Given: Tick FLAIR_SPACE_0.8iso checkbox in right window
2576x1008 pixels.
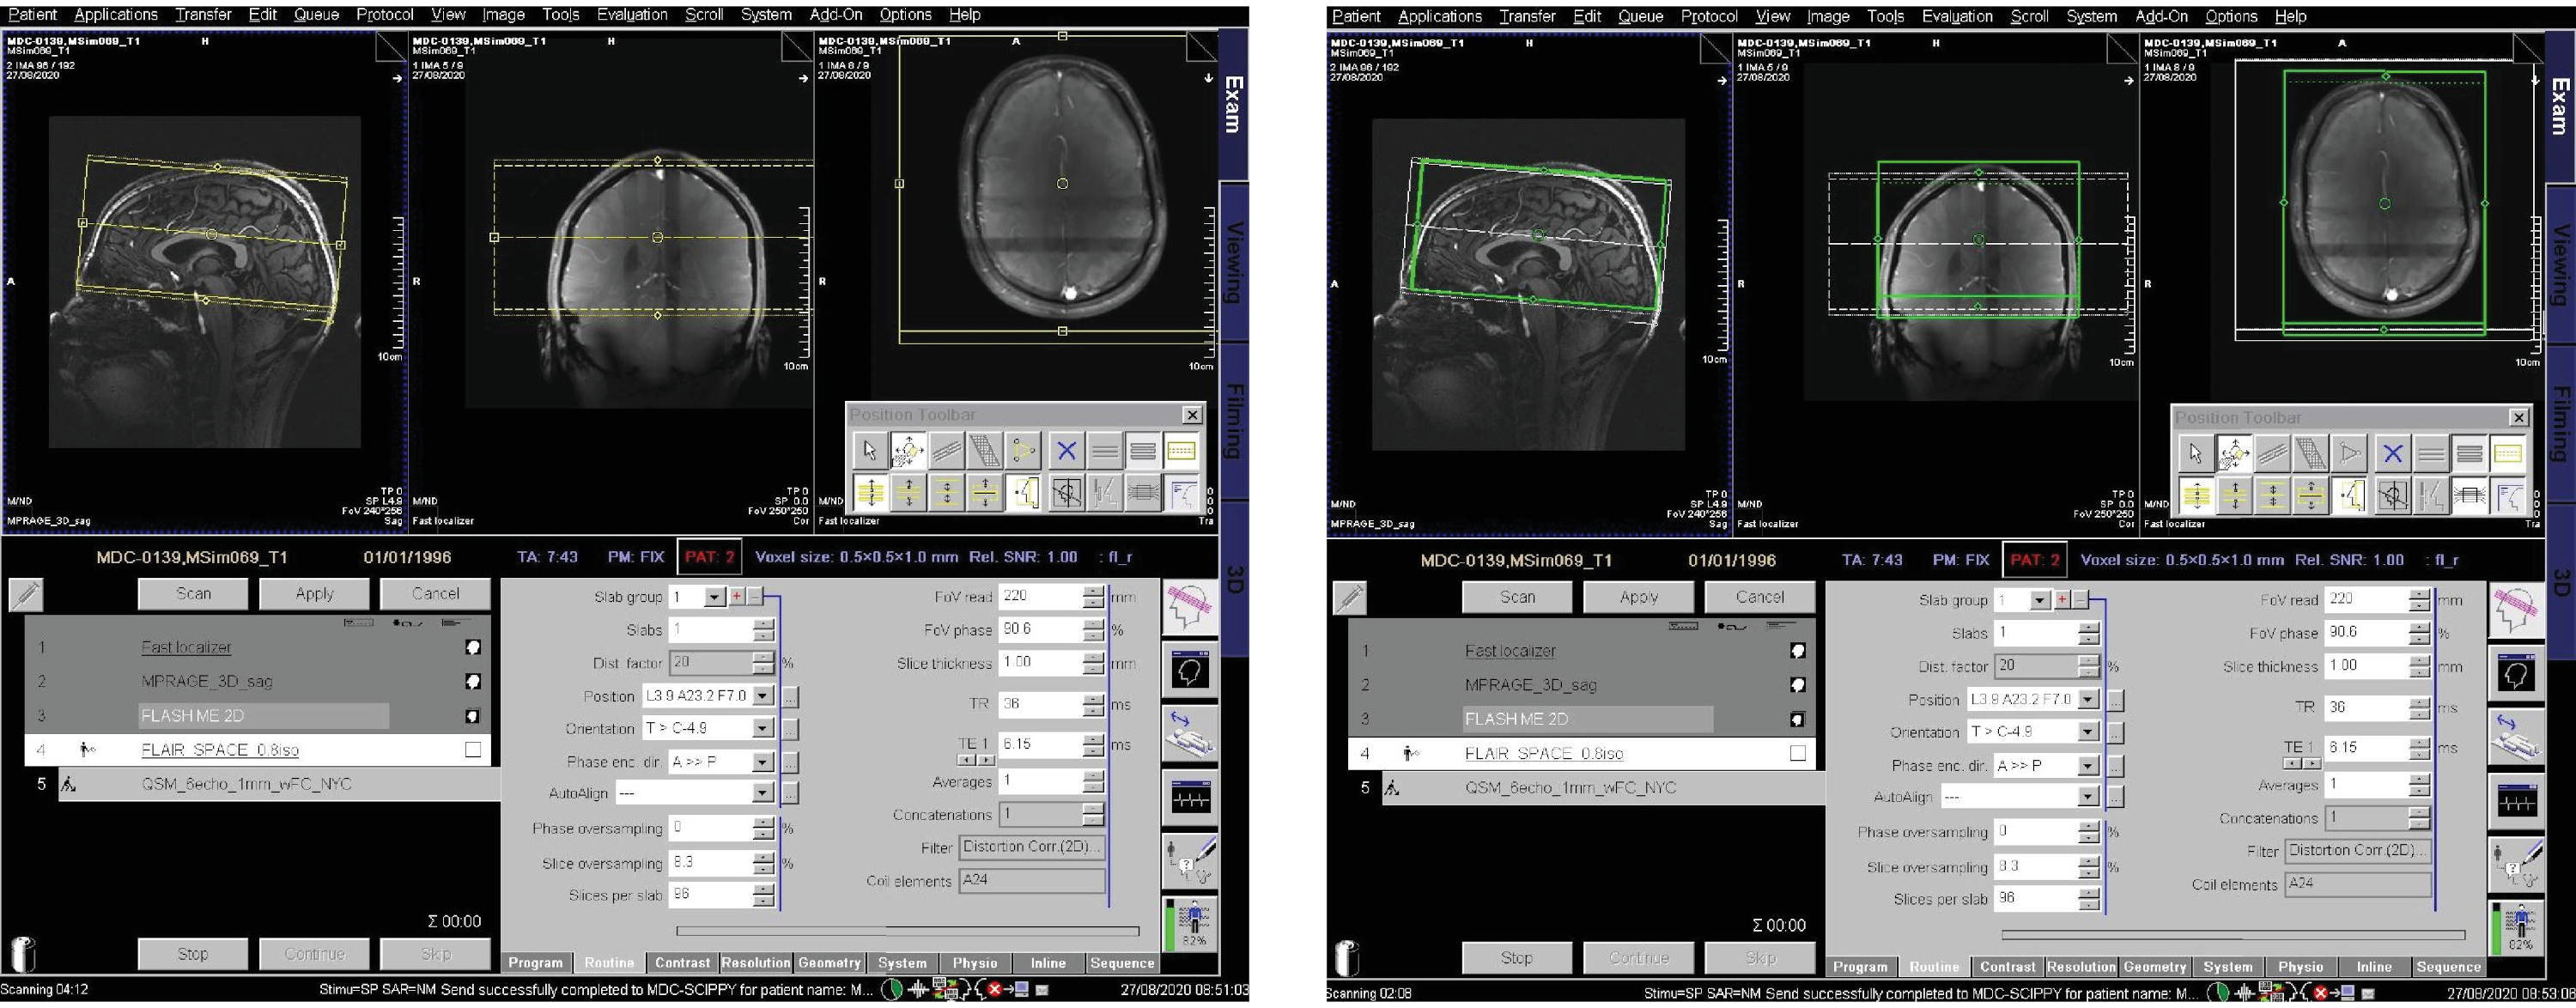Looking at the screenshot, I should pos(1797,753).
